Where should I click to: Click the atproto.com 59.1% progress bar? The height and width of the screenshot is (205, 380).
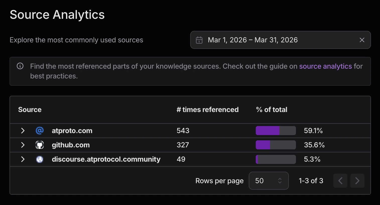pyautogui.click(x=276, y=131)
